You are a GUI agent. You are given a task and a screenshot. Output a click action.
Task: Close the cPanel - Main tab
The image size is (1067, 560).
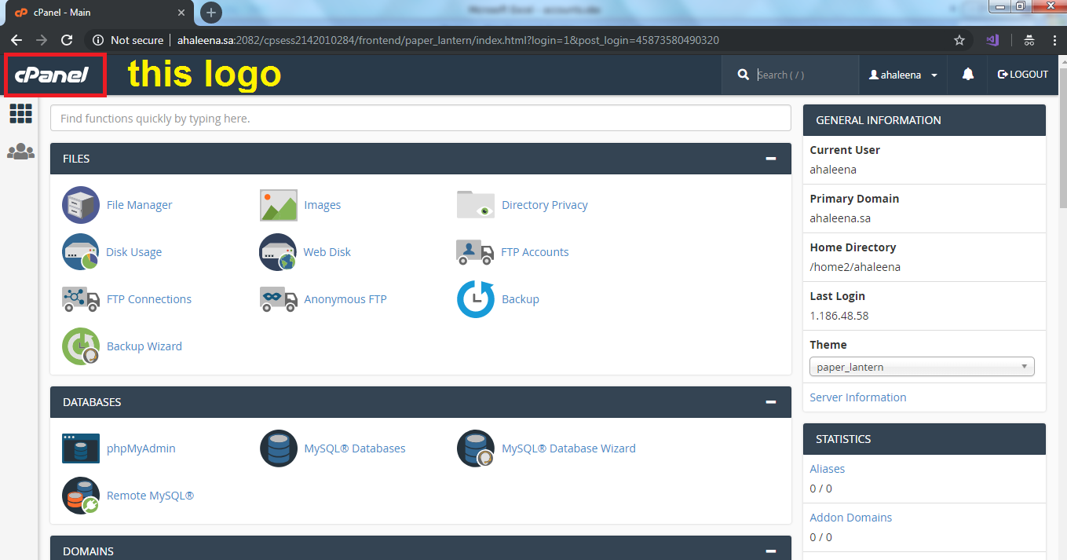pos(181,13)
